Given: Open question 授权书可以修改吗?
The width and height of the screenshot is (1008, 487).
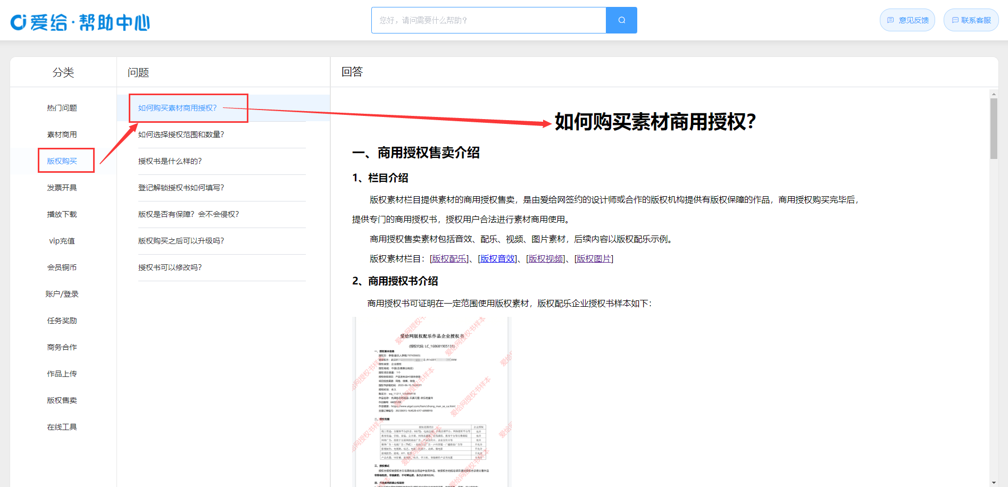Looking at the screenshot, I should coord(170,267).
